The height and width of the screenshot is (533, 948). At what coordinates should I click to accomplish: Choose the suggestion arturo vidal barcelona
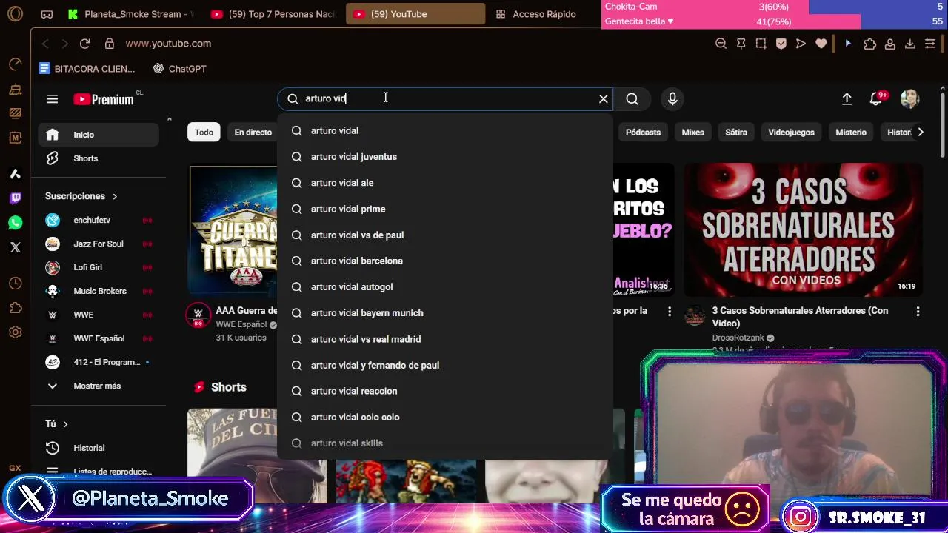coord(445,261)
